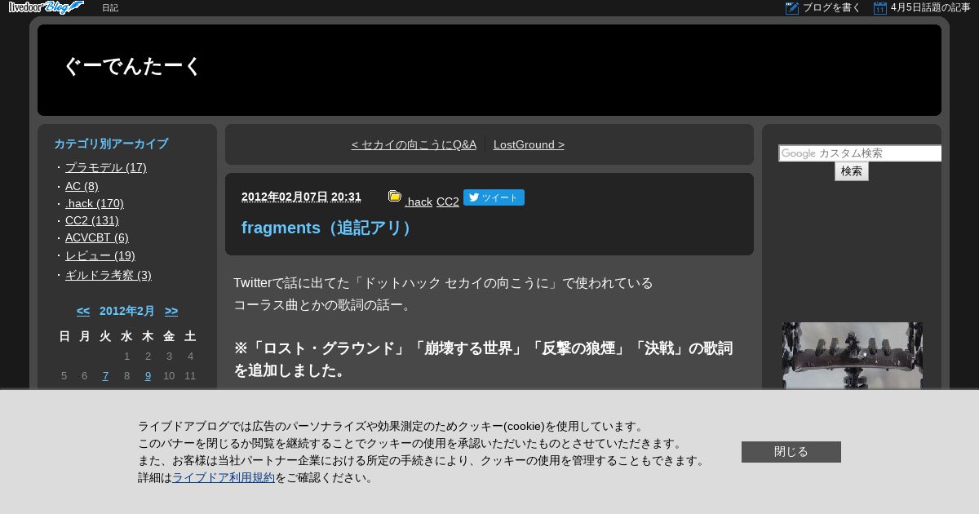
Task: Click the calendar icon for 4月5日話題の記事
Action: point(879,8)
